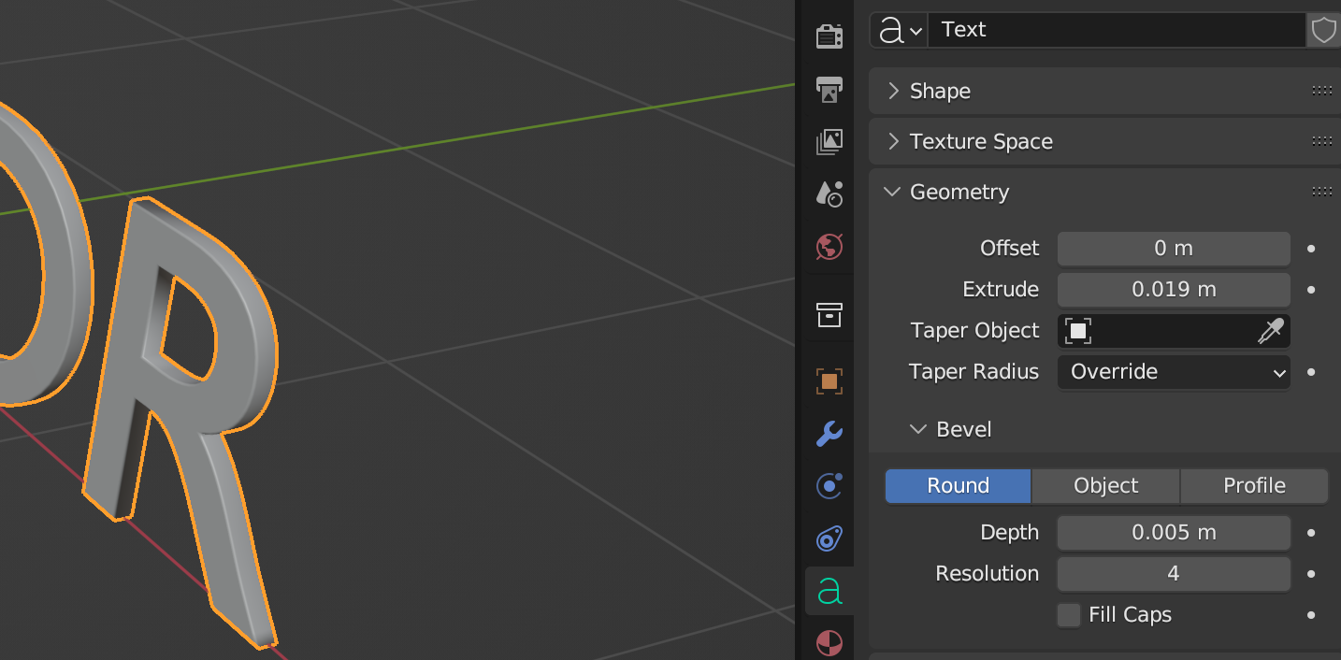Open the Output properties tab
1341x660 pixels.
point(829,90)
